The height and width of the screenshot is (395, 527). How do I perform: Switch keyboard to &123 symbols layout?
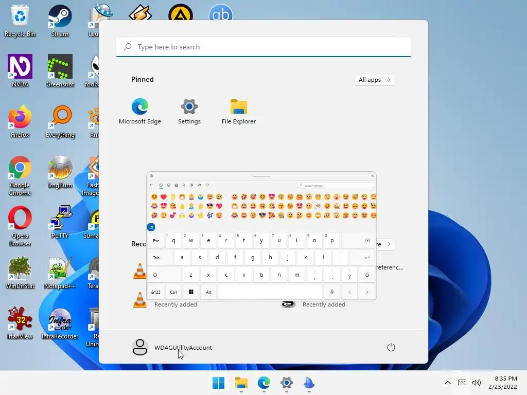(x=155, y=292)
